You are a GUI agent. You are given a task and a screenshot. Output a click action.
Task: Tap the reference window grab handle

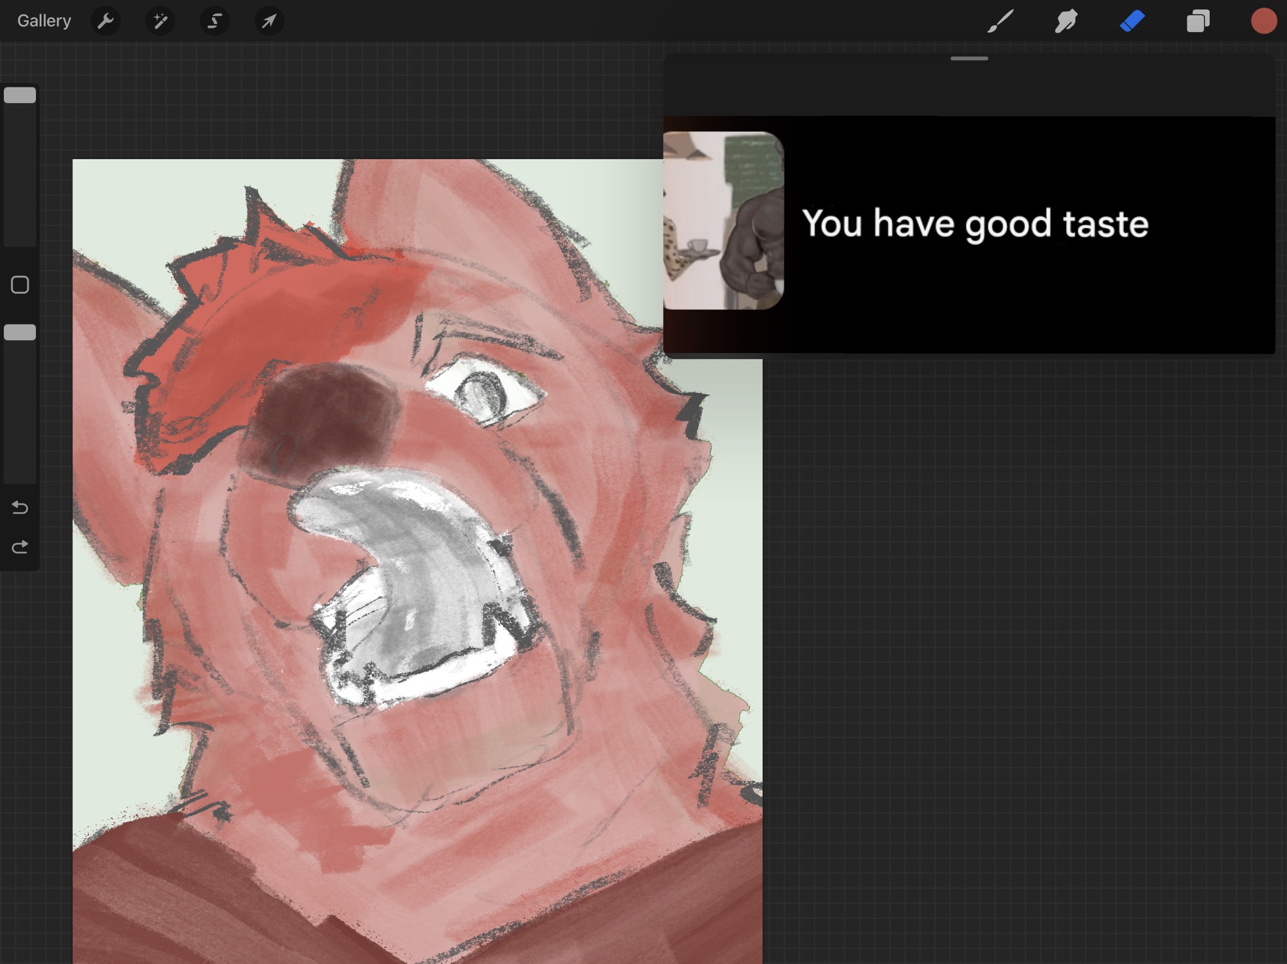click(x=969, y=59)
